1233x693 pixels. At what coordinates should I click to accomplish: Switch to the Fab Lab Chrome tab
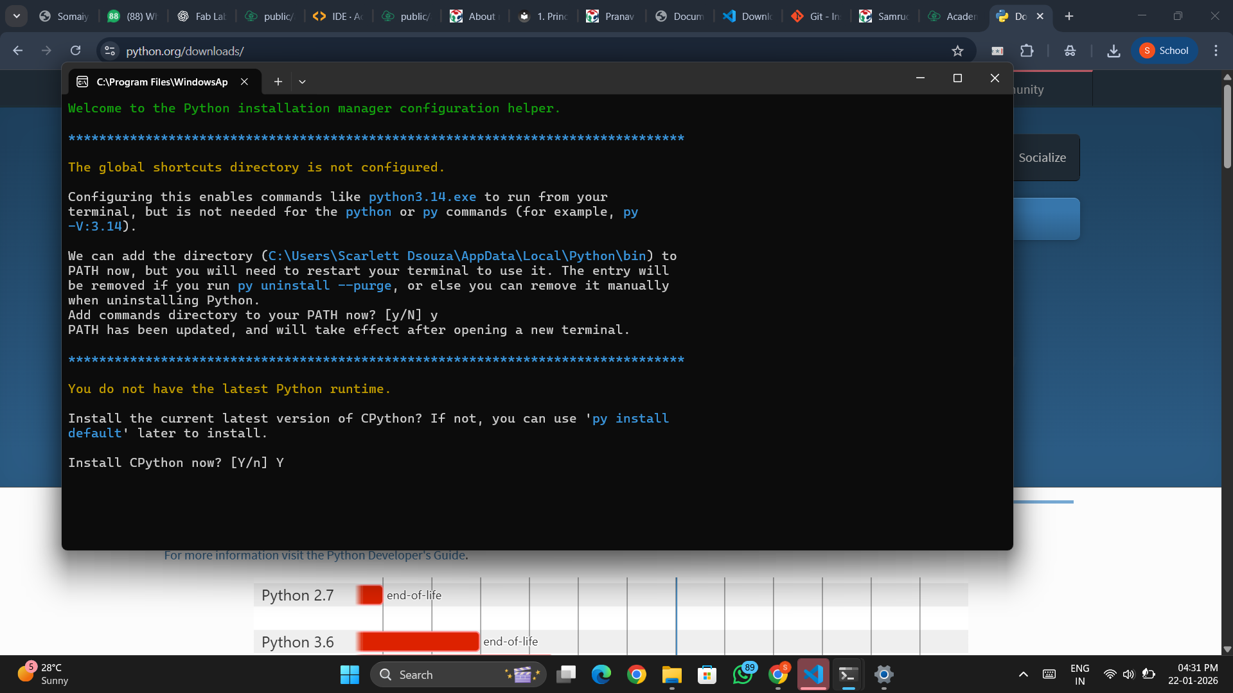coord(202,16)
